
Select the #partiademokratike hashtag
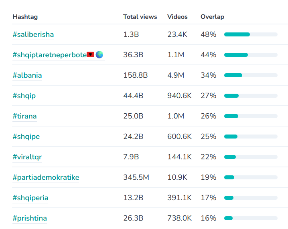[x=46, y=177]
